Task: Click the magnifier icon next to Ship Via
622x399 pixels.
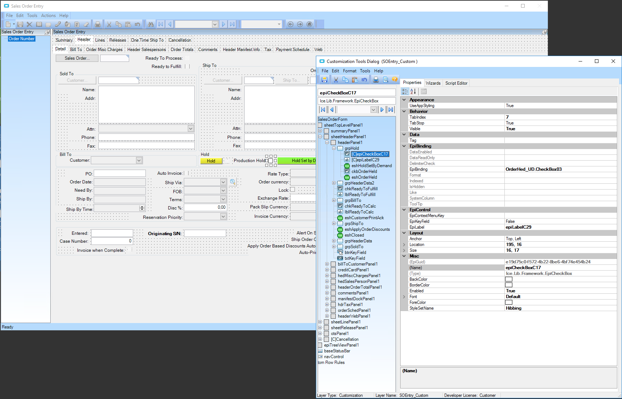Action: pyautogui.click(x=233, y=182)
